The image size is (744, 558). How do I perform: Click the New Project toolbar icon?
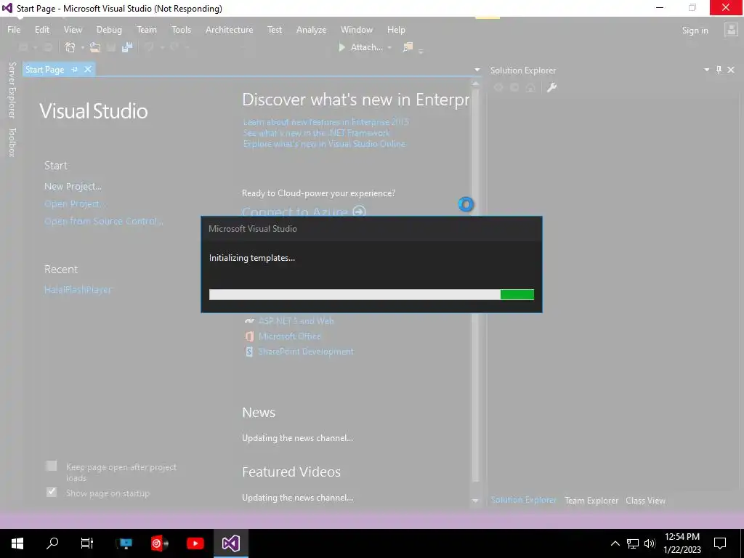pyautogui.click(x=70, y=47)
